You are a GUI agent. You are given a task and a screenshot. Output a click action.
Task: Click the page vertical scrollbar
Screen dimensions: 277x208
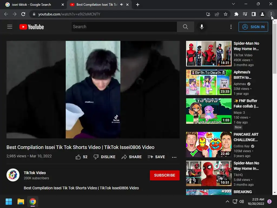click(x=275, y=48)
